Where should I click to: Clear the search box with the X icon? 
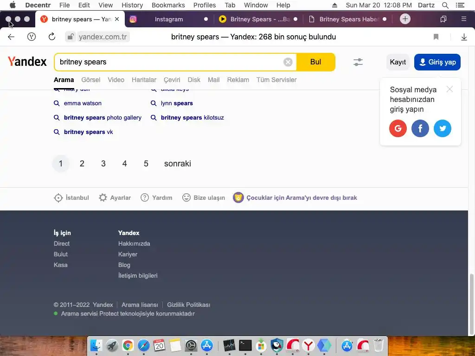(x=288, y=62)
